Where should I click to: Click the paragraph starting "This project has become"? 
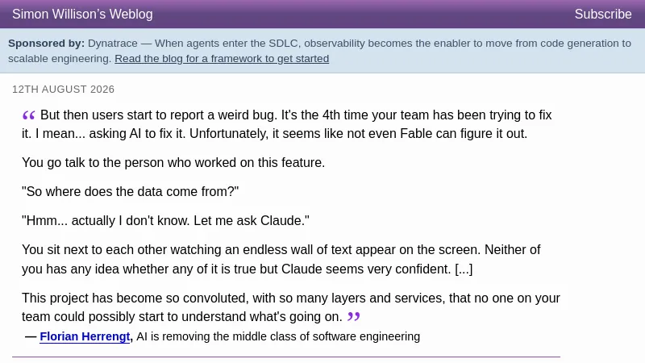[x=291, y=307]
